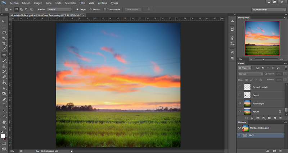Select the Rectangular Marquee tool
Viewport: 288px width, 153px height.
point(4,27)
